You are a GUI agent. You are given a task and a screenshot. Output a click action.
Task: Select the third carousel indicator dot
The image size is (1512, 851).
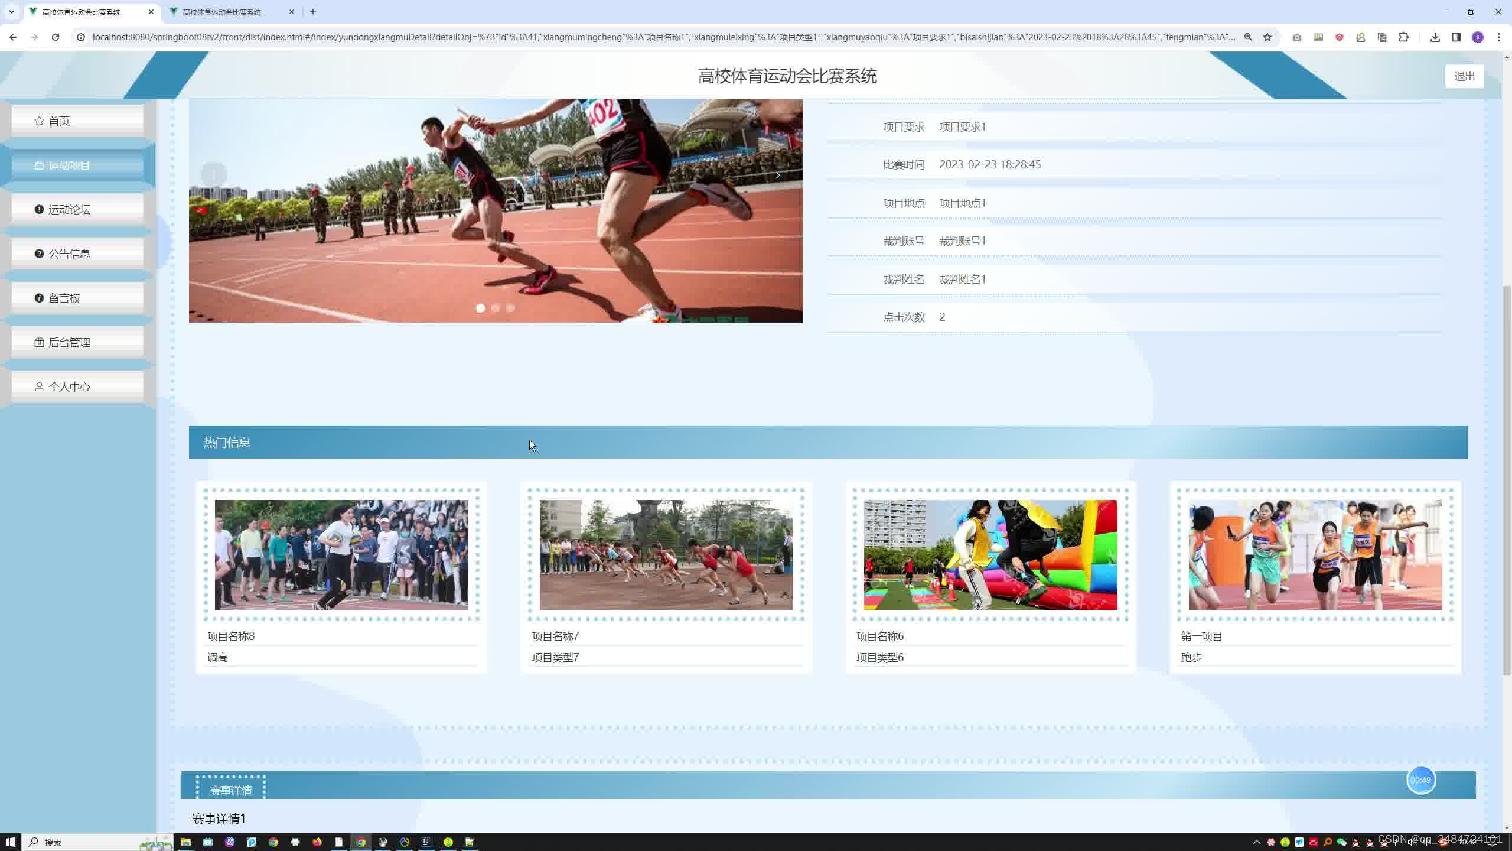[x=510, y=308]
